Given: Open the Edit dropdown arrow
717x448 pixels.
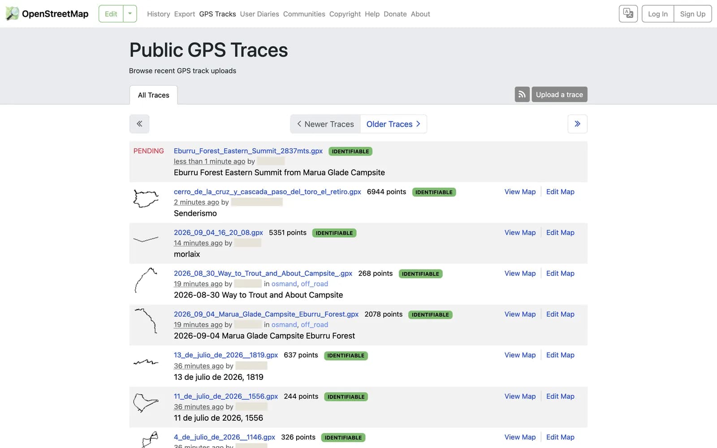Looking at the screenshot, I should [x=130, y=14].
